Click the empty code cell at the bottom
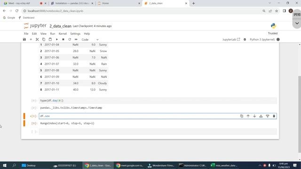The width and height of the screenshot is (301, 169). click(158, 131)
